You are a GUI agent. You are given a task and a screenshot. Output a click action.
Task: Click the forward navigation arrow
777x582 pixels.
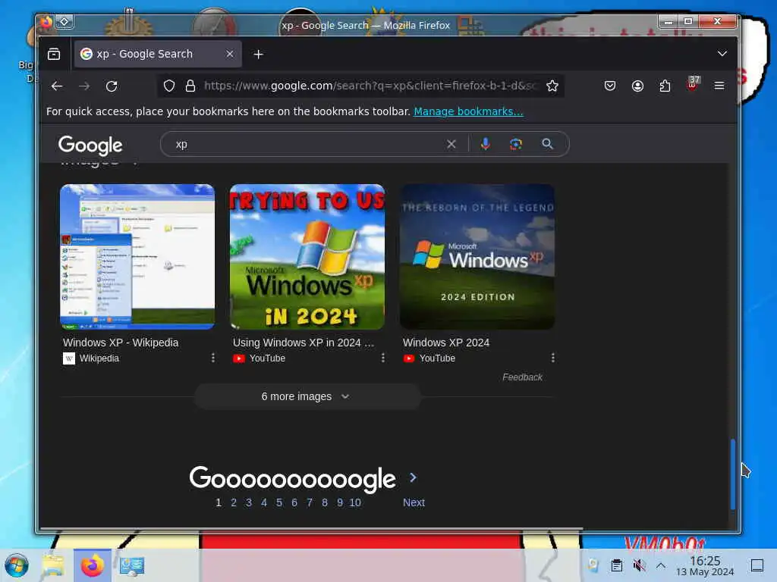(84, 86)
